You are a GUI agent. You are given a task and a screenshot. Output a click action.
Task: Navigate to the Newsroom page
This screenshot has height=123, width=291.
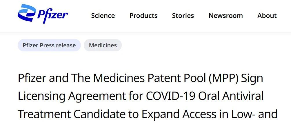(226, 16)
